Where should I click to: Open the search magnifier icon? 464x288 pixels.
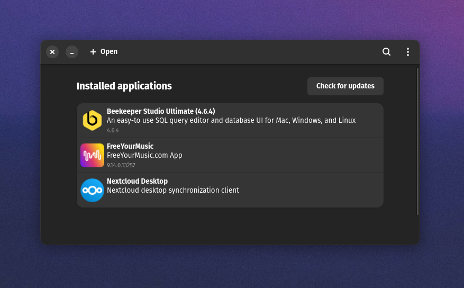pyautogui.click(x=386, y=52)
